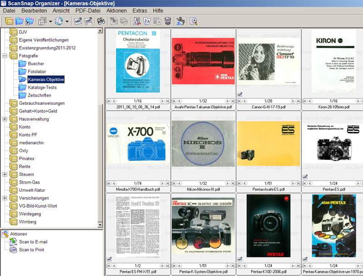Click the grayed printer toolbar icon
Image resolution: width=363 pixels, height=276 pixels.
tap(124, 21)
